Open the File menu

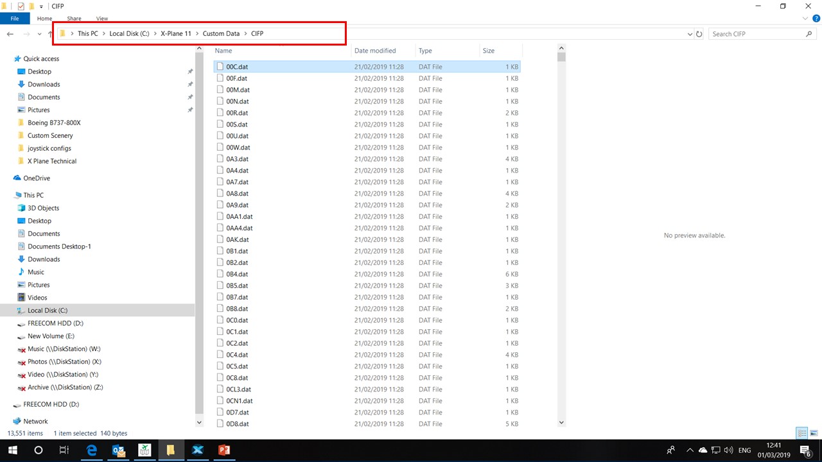pos(15,19)
